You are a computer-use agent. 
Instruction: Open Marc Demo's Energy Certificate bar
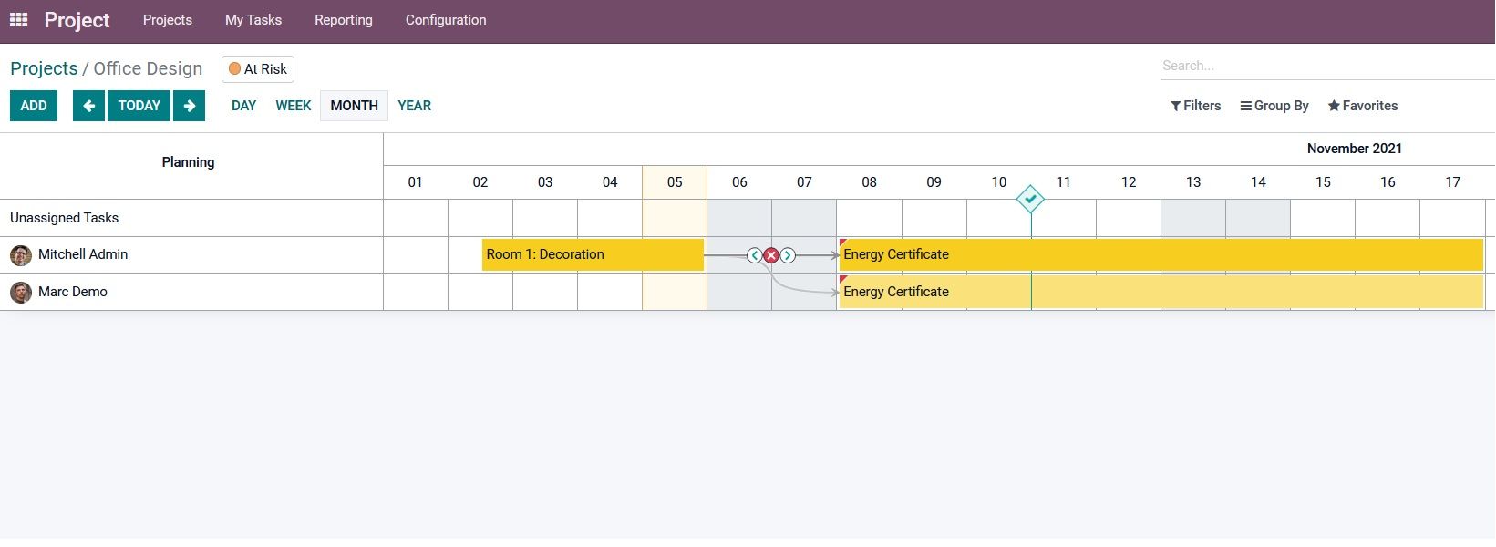coord(1161,293)
